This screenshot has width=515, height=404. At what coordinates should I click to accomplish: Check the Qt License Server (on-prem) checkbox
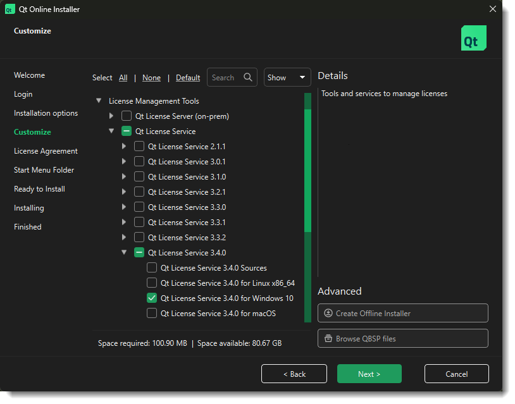tap(127, 116)
